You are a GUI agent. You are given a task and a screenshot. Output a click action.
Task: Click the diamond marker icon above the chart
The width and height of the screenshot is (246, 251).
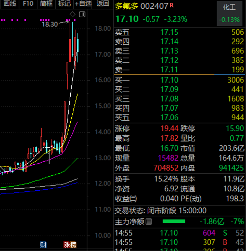tap(72, 14)
